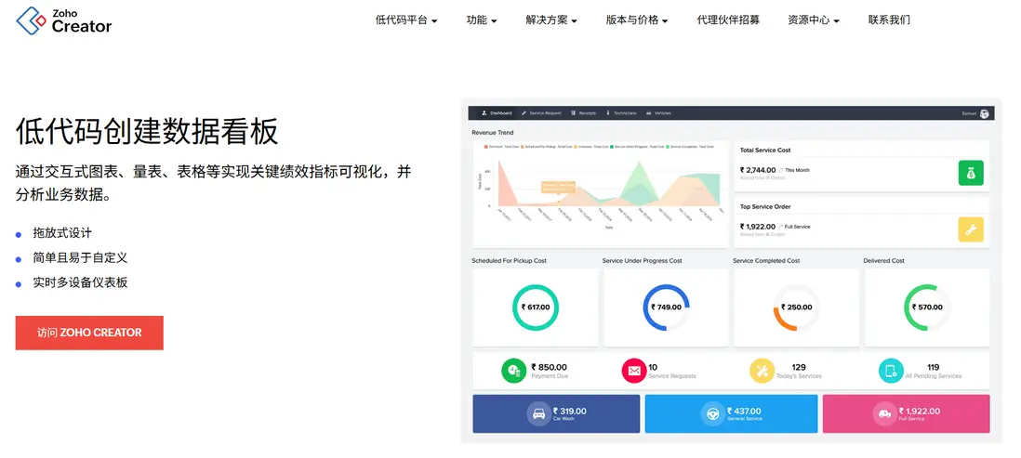Click the 低代码创建数据看板 heading

pyautogui.click(x=147, y=131)
